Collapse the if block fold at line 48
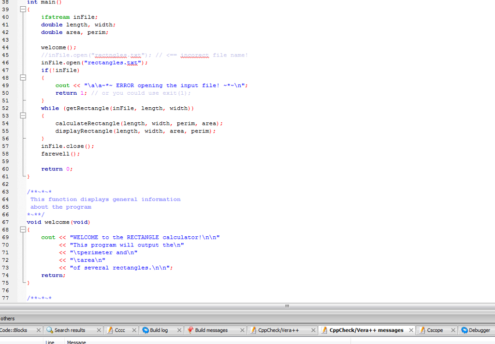Image resolution: width=495 pixels, height=344 pixels. click(23, 78)
